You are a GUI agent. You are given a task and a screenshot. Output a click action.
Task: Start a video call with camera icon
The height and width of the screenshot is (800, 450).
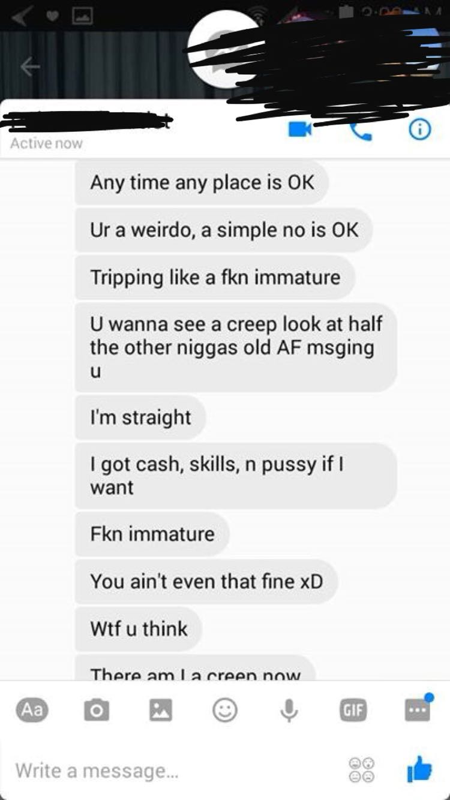pos(299,128)
